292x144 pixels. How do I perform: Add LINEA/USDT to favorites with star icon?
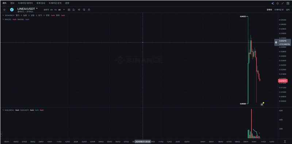pyautogui.click(x=4, y=10)
